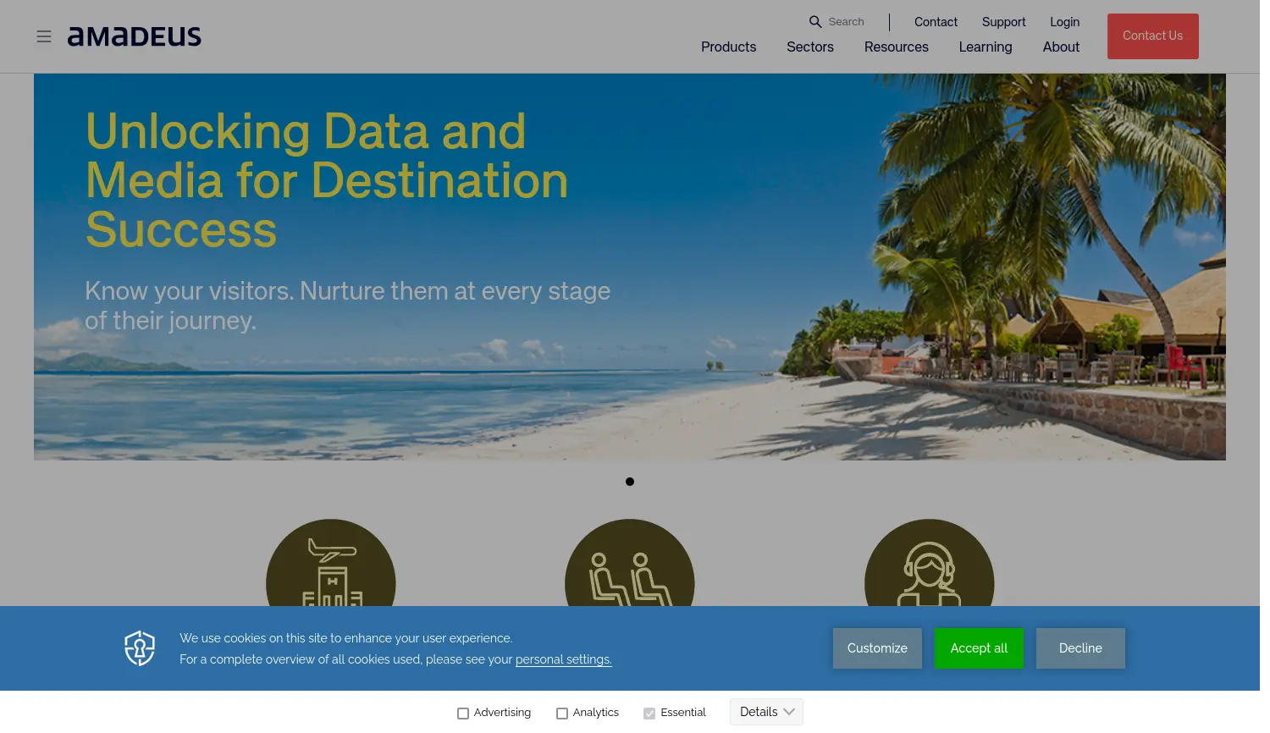Expand the cookie Details dropdown
Viewport: 1270px width, 733px height.
[766, 712]
